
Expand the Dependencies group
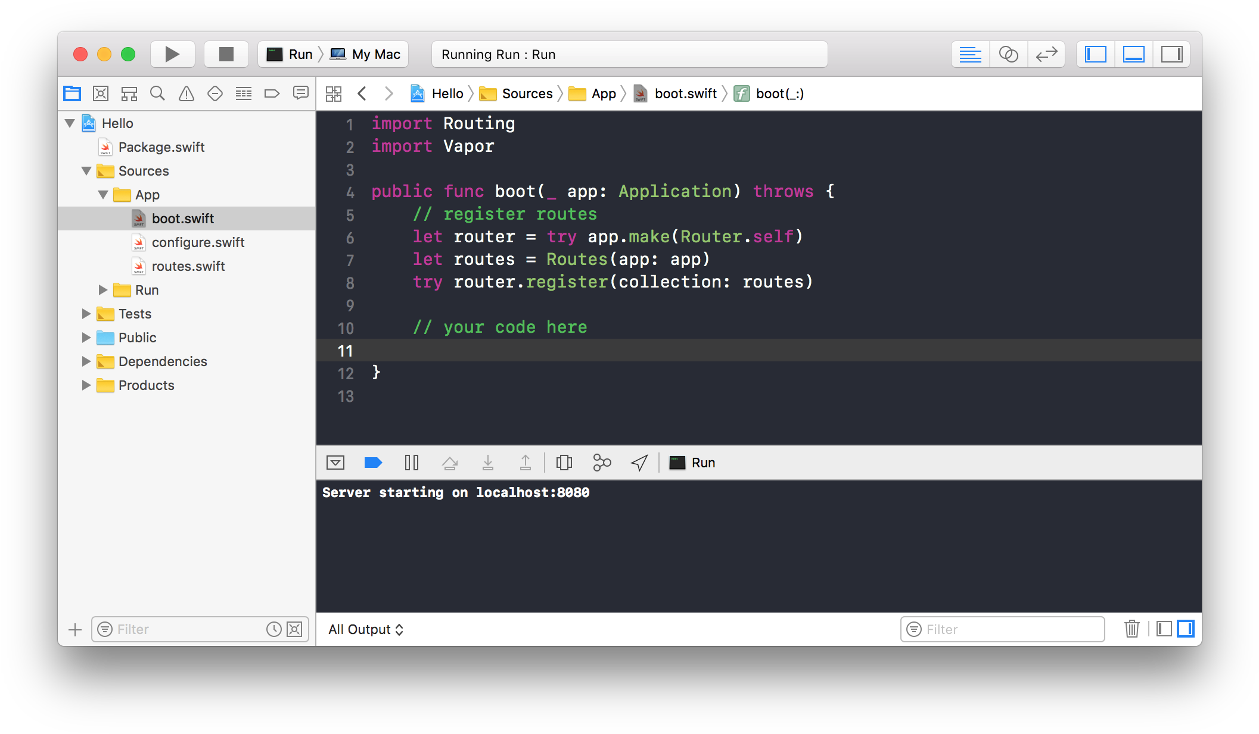[85, 361]
